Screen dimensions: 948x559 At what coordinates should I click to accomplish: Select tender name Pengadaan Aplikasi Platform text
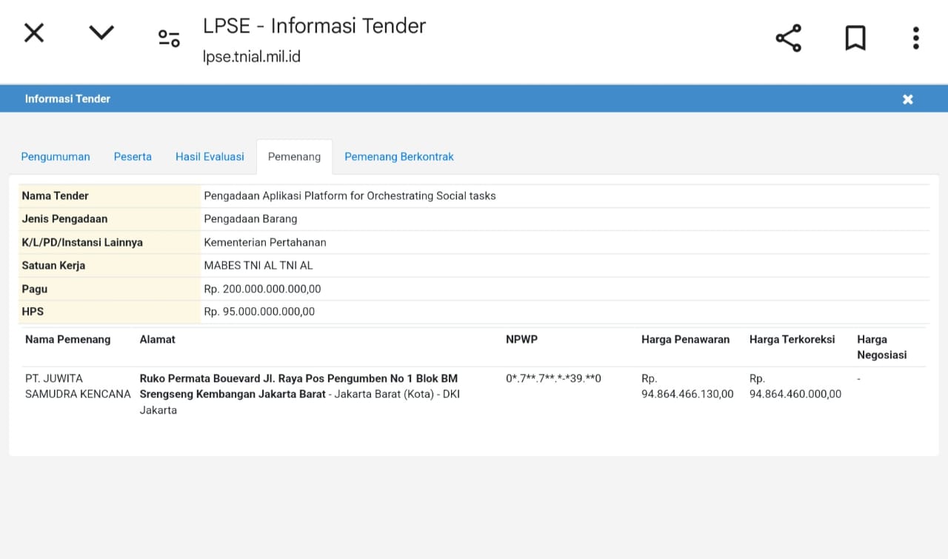click(x=350, y=196)
